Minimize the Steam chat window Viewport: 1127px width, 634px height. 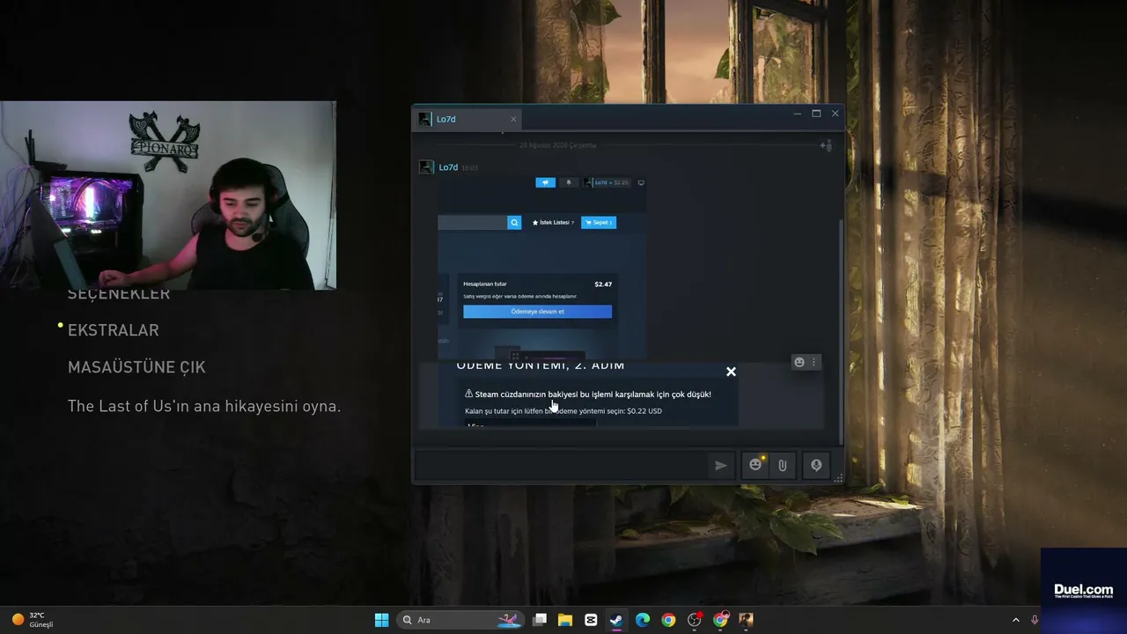[x=797, y=114]
